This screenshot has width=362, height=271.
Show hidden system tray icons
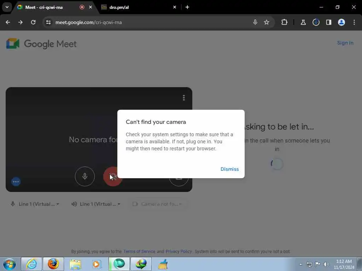point(300,264)
